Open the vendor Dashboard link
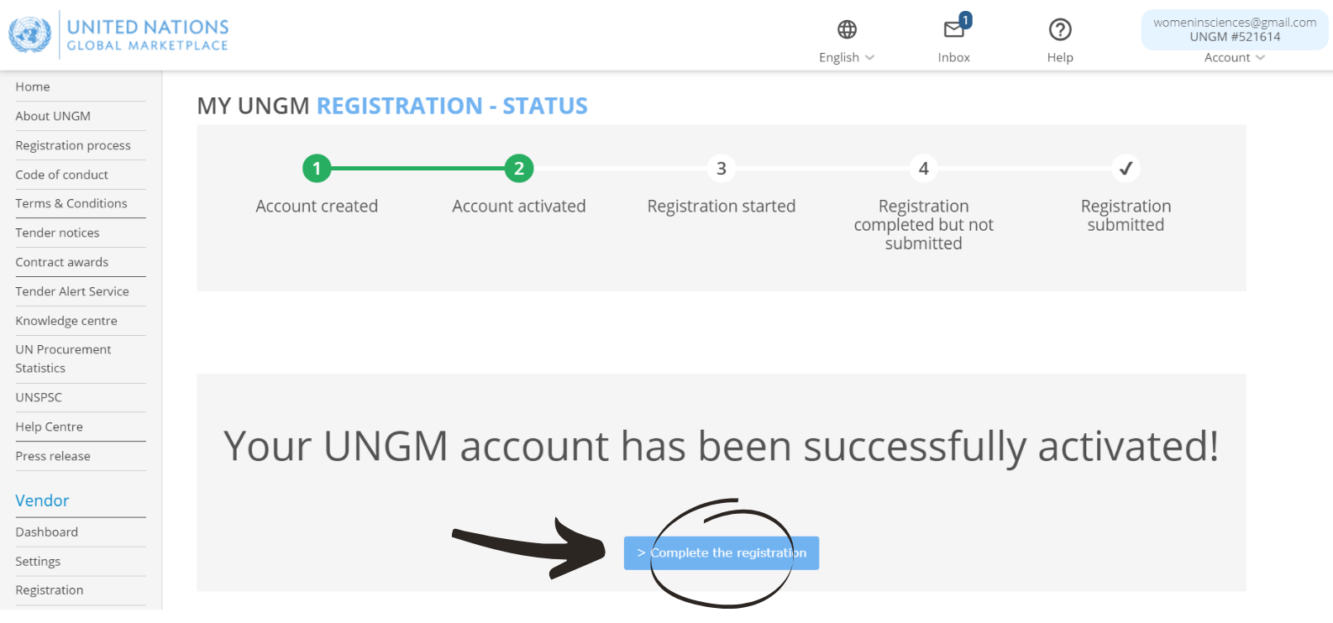This screenshot has width=1333, height=623. [46, 531]
